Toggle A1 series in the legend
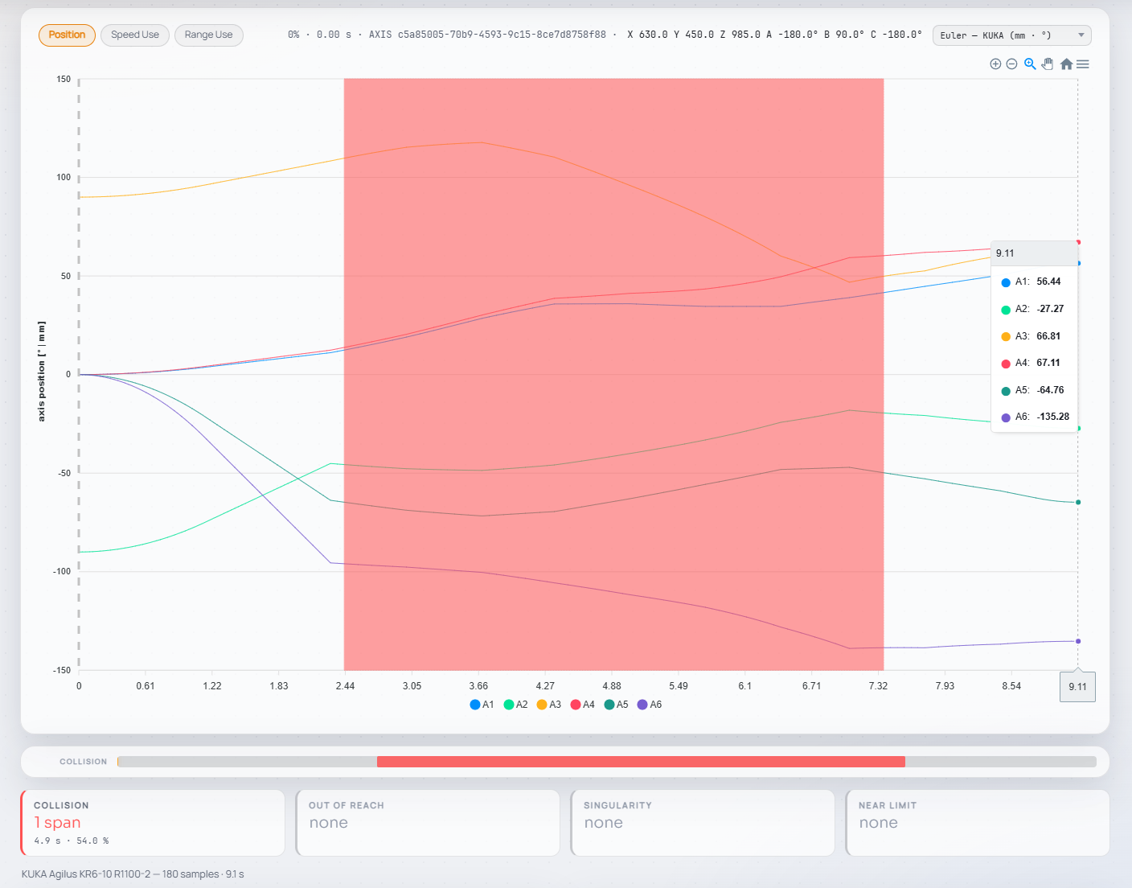Image resolution: width=1132 pixels, height=888 pixels. click(x=482, y=705)
